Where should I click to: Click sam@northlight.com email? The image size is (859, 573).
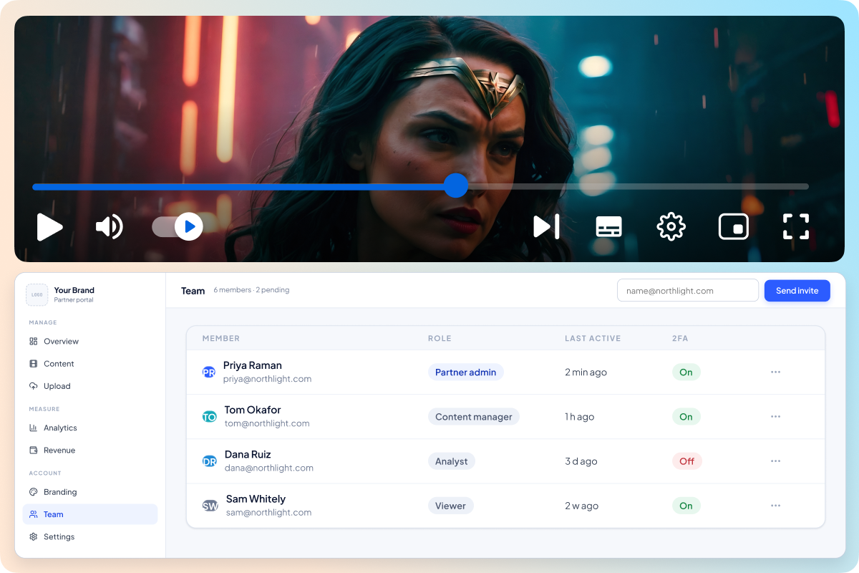[x=268, y=512]
